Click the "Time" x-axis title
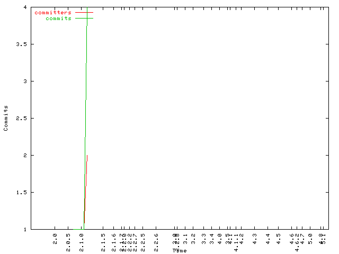 click(179, 250)
